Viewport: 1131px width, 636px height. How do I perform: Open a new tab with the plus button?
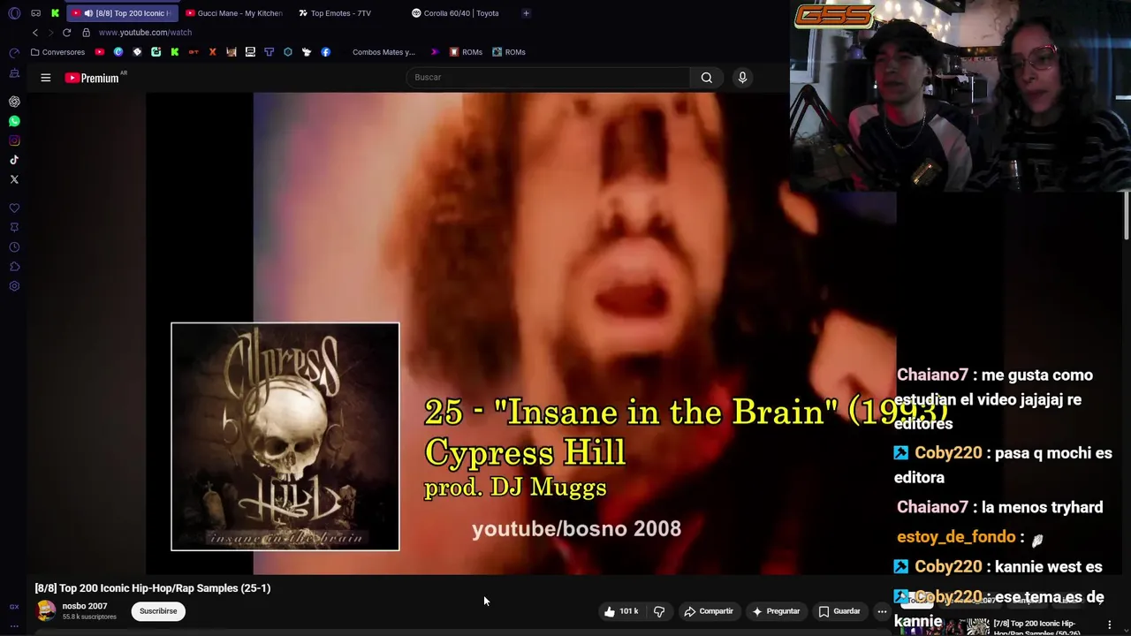point(526,13)
